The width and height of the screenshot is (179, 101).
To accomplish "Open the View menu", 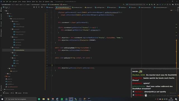I will coord(10,2).
